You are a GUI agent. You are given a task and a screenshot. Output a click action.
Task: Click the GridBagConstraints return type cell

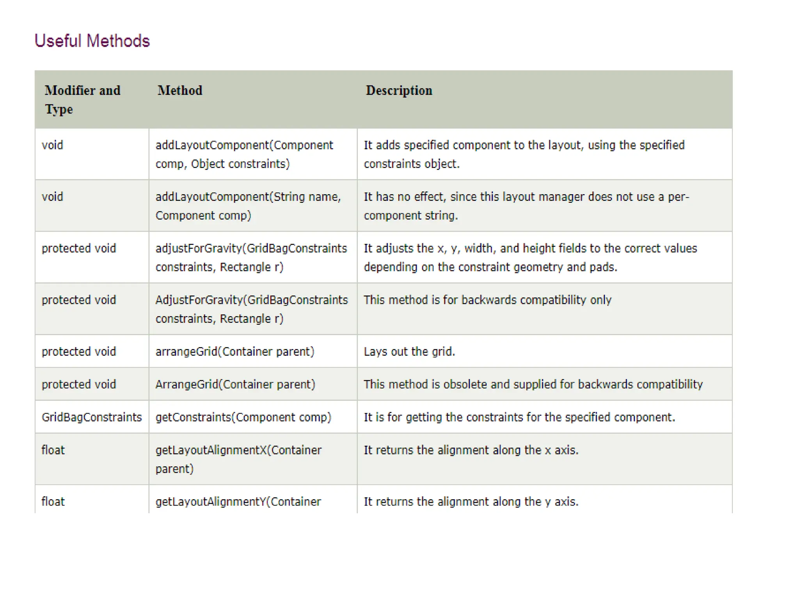pos(92,417)
